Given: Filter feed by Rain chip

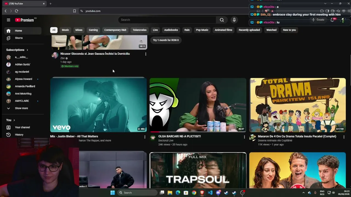Looking at the screenshot, I should point(187,30).
